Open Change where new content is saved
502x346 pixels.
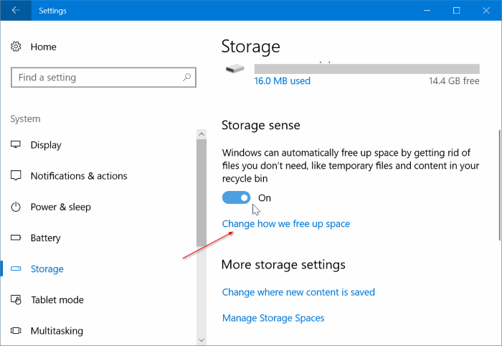point(298,292)
